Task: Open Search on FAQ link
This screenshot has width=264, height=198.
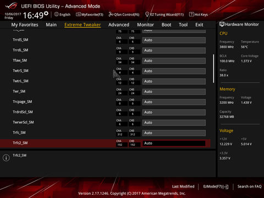Action: tap(249, 186)
